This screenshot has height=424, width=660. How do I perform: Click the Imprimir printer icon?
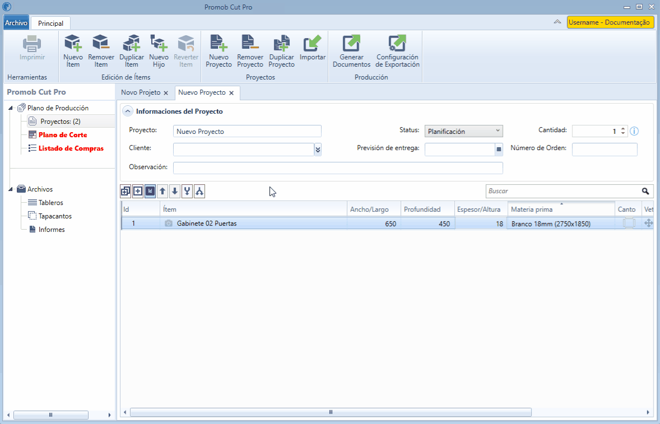click(31, 43)
